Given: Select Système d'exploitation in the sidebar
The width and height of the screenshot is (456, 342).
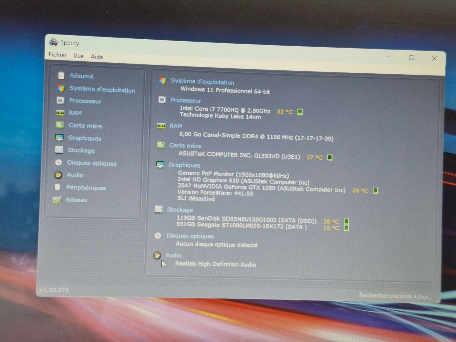Looking at the screenshot, I should tap(102, 89).
